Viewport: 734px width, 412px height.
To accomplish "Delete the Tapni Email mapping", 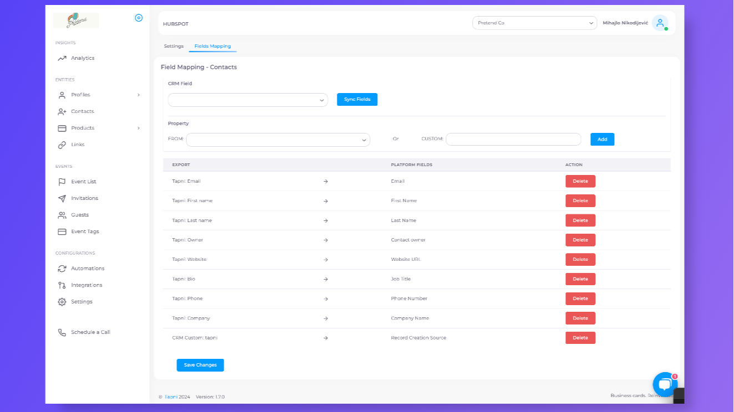I will (x=580, y=181).
